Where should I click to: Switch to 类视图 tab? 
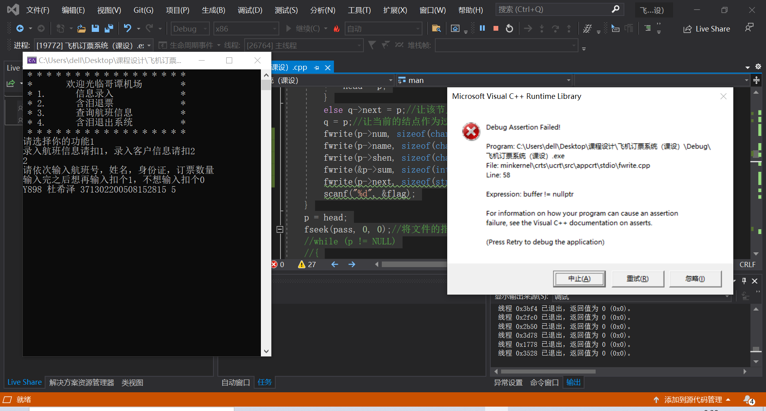pos(132,382)
